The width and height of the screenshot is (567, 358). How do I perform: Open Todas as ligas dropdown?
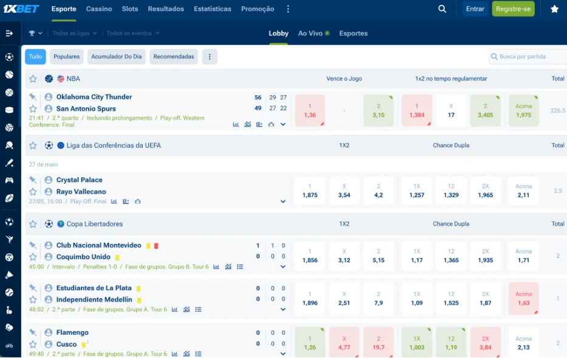75,33
